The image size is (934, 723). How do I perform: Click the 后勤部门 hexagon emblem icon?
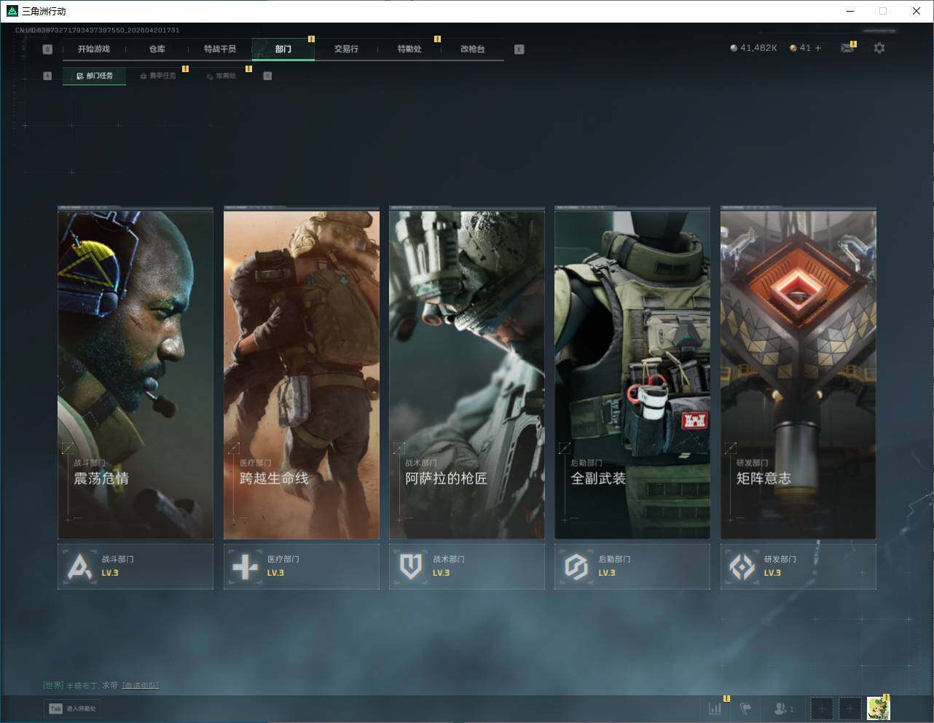[576, 566]
